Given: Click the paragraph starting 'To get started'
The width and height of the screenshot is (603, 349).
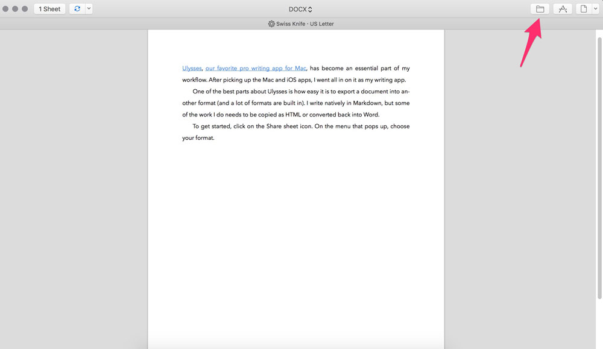Looking at the screenshot, I should pyautogui.click(x=295, y=127).
